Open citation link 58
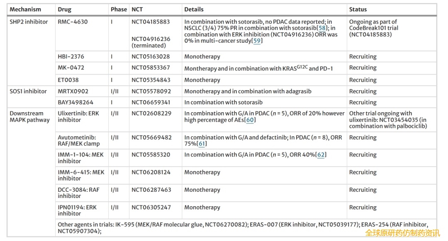Viewport: 448px width, 241px height. 322,28
